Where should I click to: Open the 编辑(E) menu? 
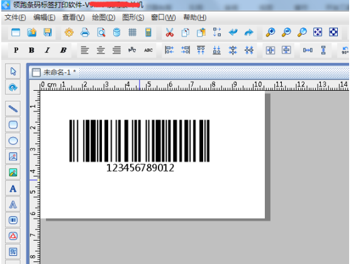coord(44,17)
